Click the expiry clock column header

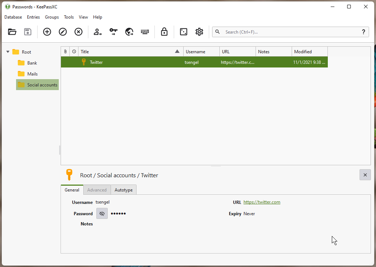[74, 51]
